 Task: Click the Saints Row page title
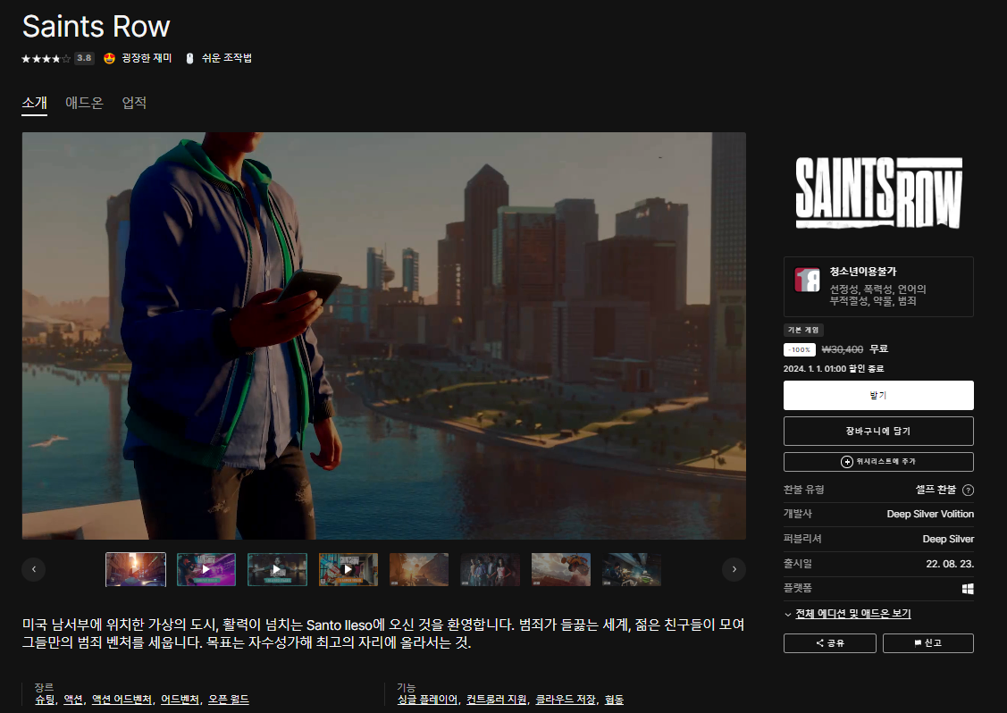(x=97, y=26)
